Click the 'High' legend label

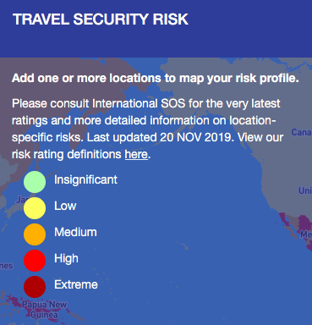tap(66, 259)
